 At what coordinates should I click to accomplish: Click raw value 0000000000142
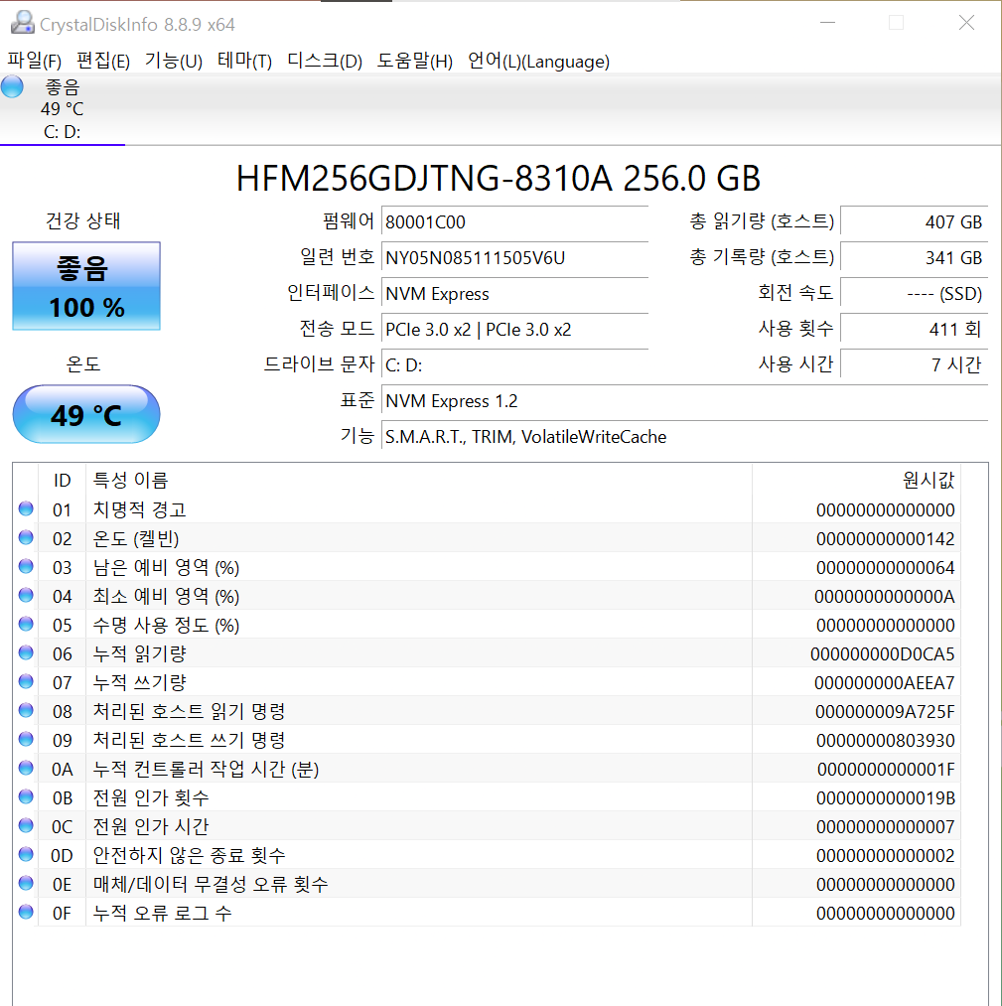(x=885, y=539)
